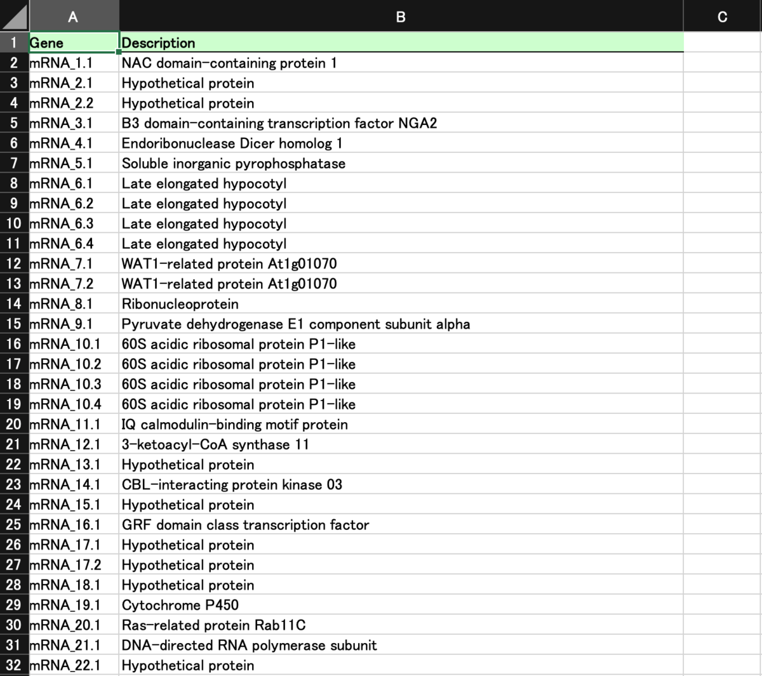The height and width of the screenshot is (676, 762).
Task: Click cell mRNA_10.2
Action: point(74,364)
